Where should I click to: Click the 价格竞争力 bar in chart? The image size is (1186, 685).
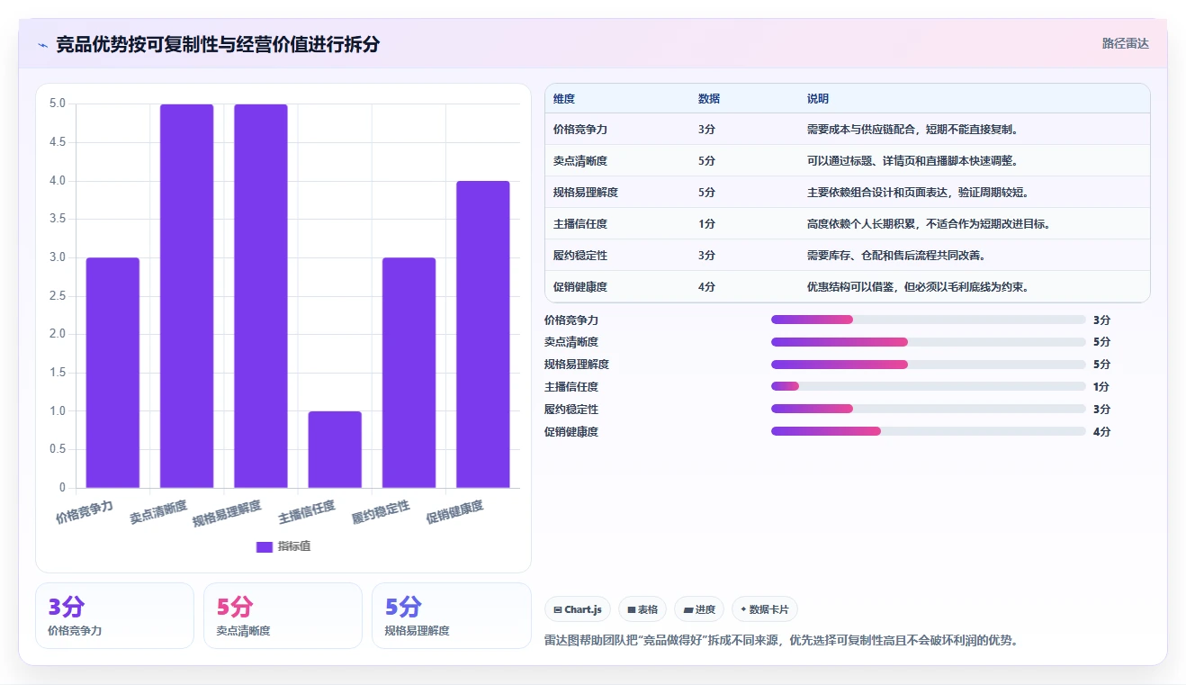pyautogui.click(x=112, y=373)
